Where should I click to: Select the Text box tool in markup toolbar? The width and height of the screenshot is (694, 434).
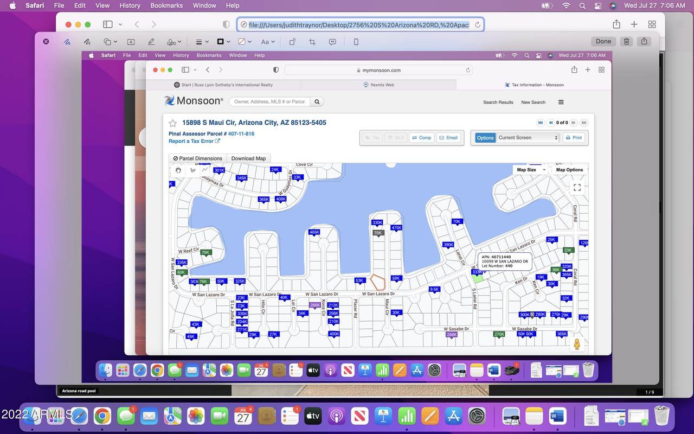coord(131,42)
